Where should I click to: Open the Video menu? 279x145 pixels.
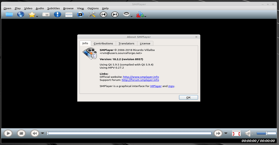tap(28, 9)
